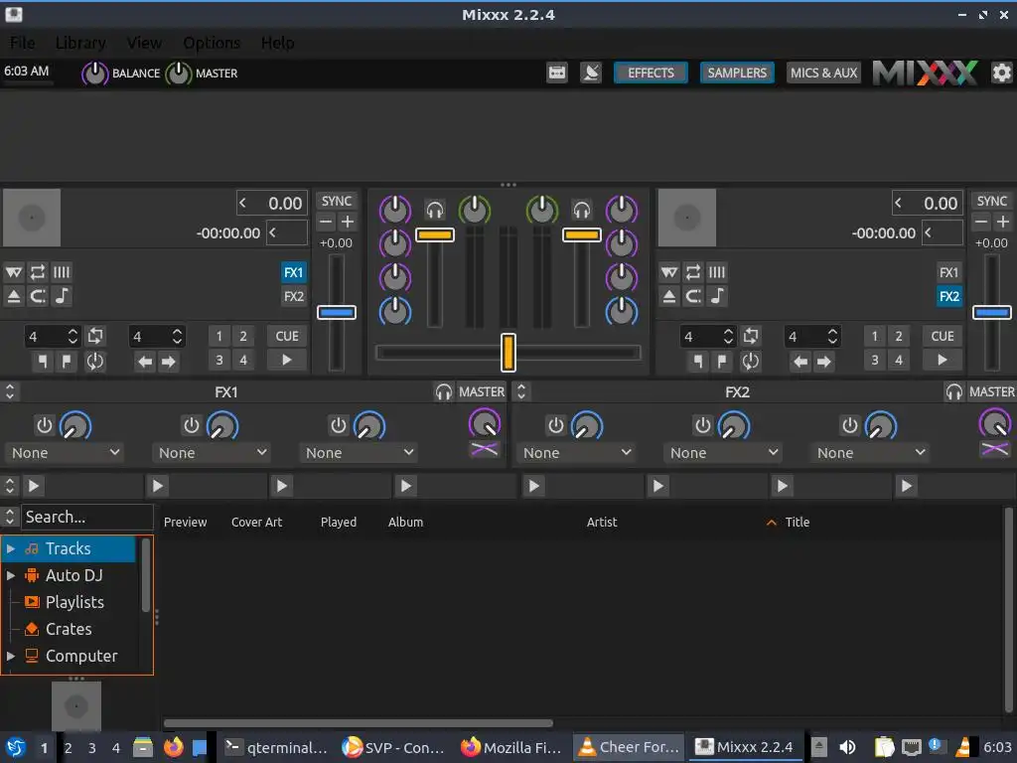Open the volume control in system tray
The width and height of the screenshot is (1017, 763).
click(847, 747)
